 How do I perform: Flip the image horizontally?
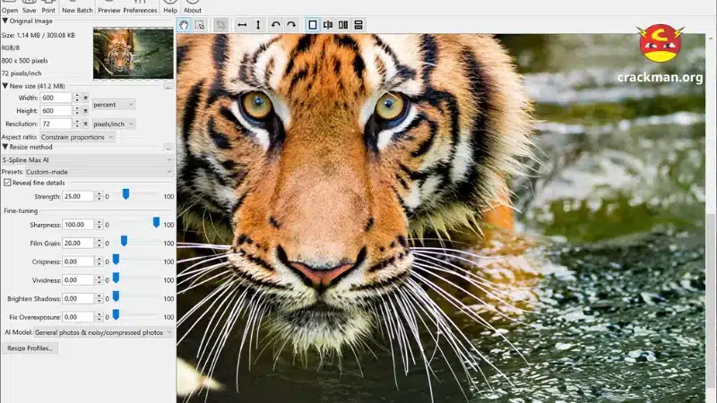point(242,25)
